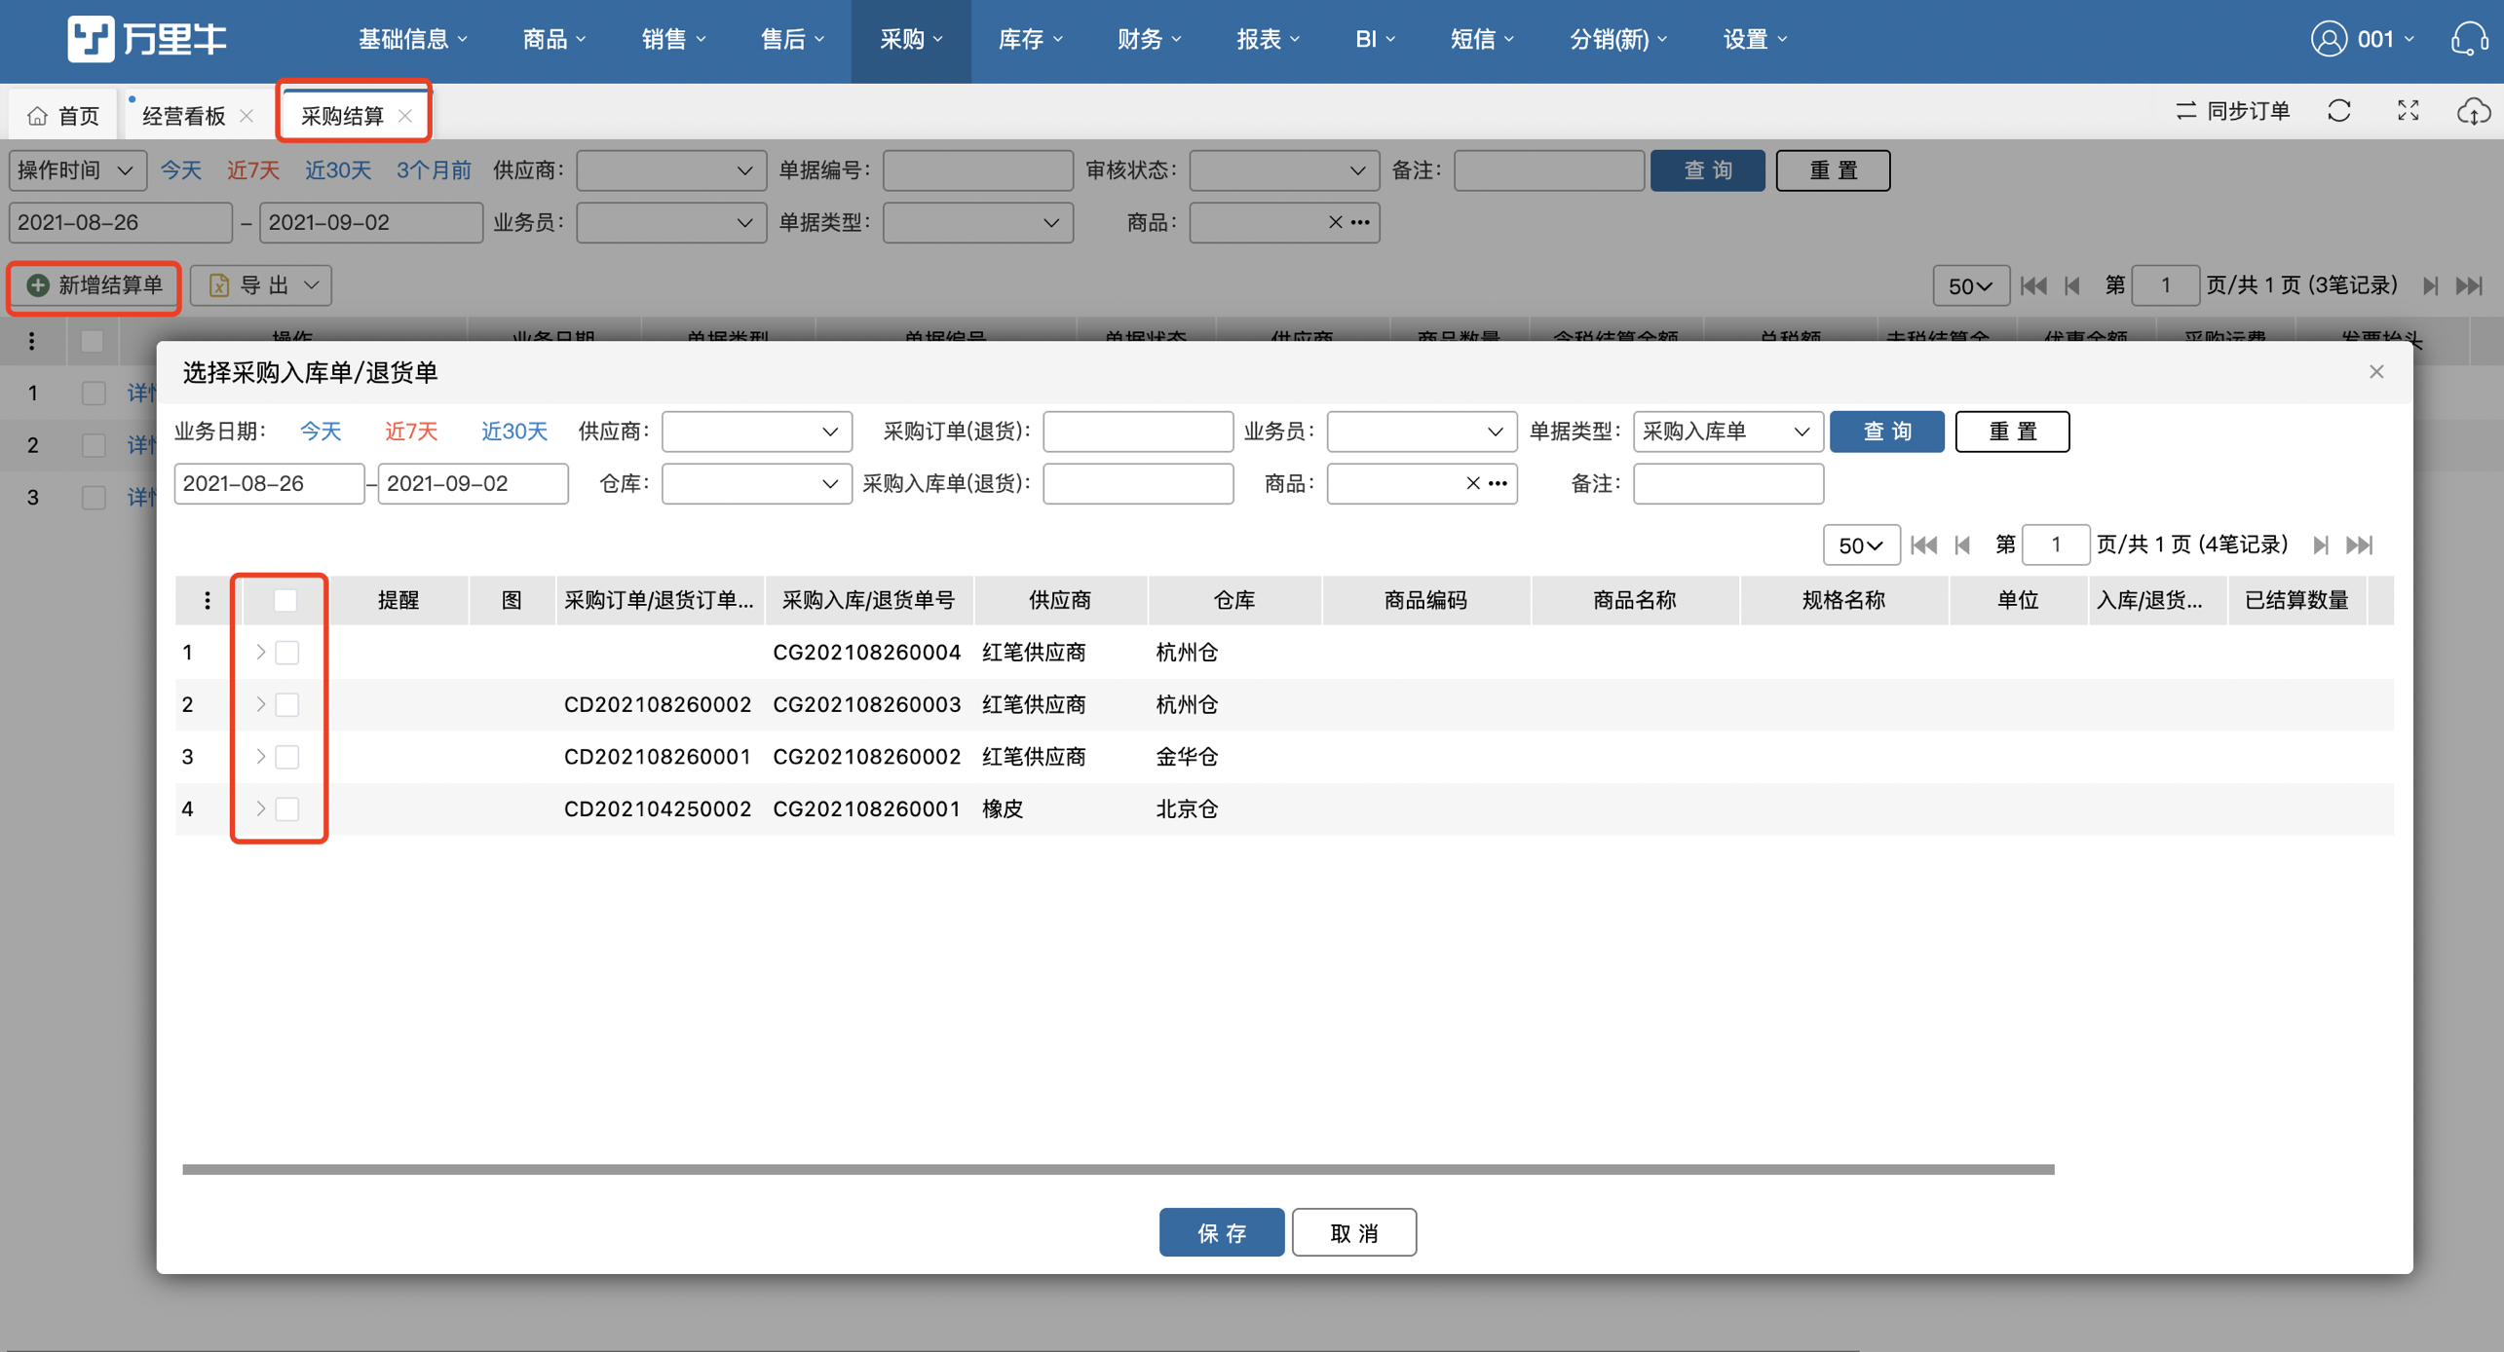This screenshot has width=2504, height=1352.
Task: Go to previous page in background pager
Action: pyautogui.click(x=2072, y=285)
